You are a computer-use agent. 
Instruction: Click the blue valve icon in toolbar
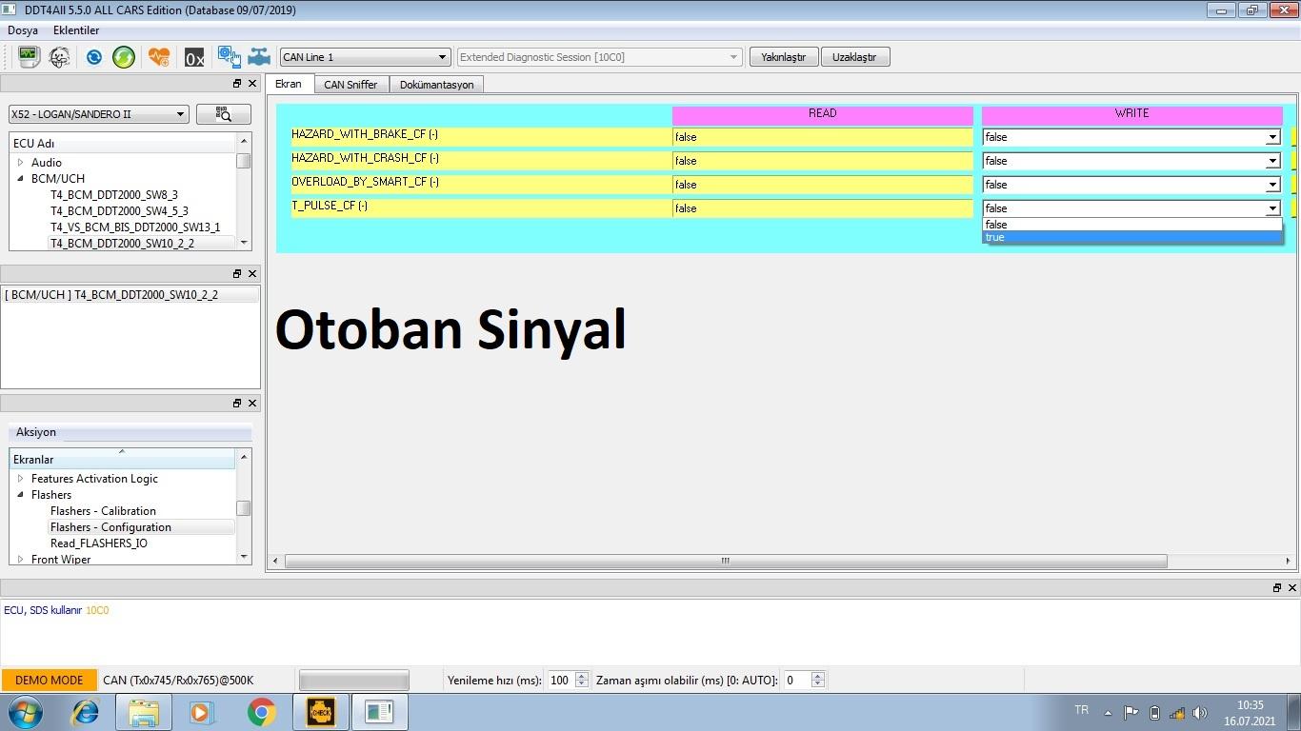pyautogui.click(x=259, y=57)
